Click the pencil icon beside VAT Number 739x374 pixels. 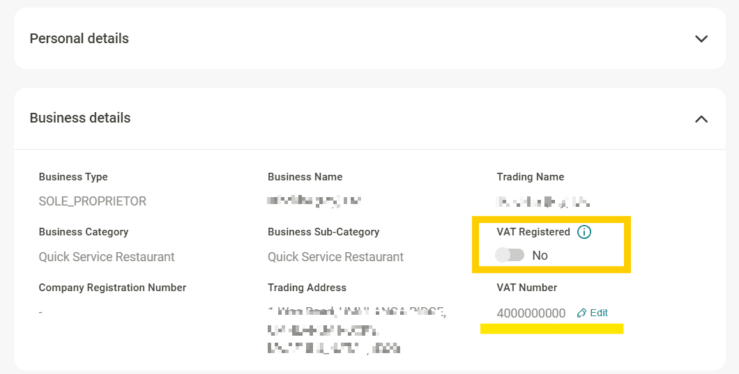click(581, 313)
